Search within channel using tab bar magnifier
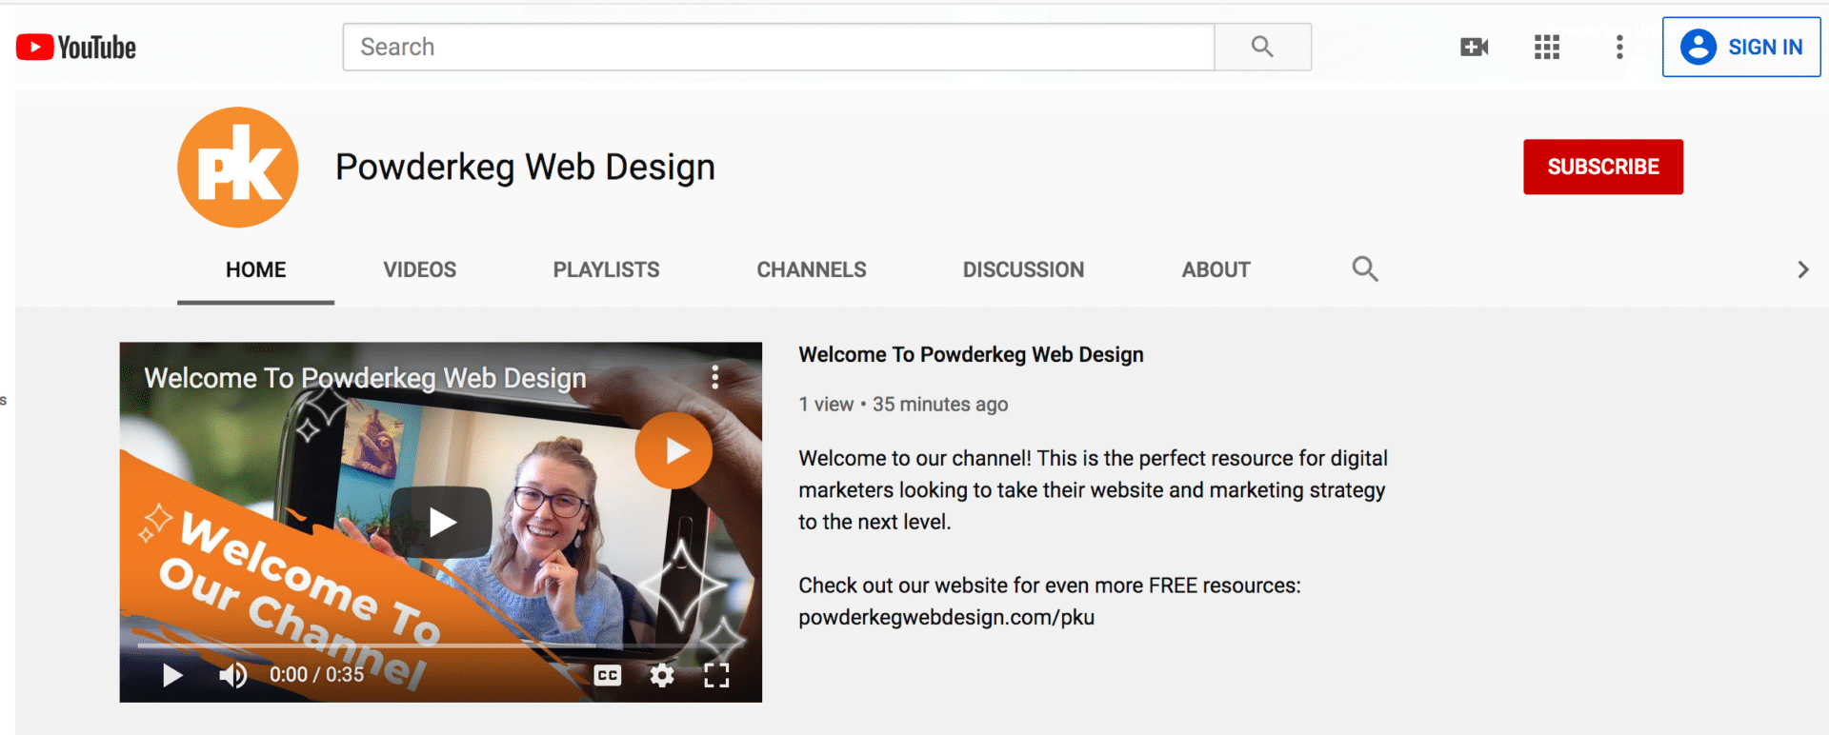The image size is (1829, 735). [1365, 269]
